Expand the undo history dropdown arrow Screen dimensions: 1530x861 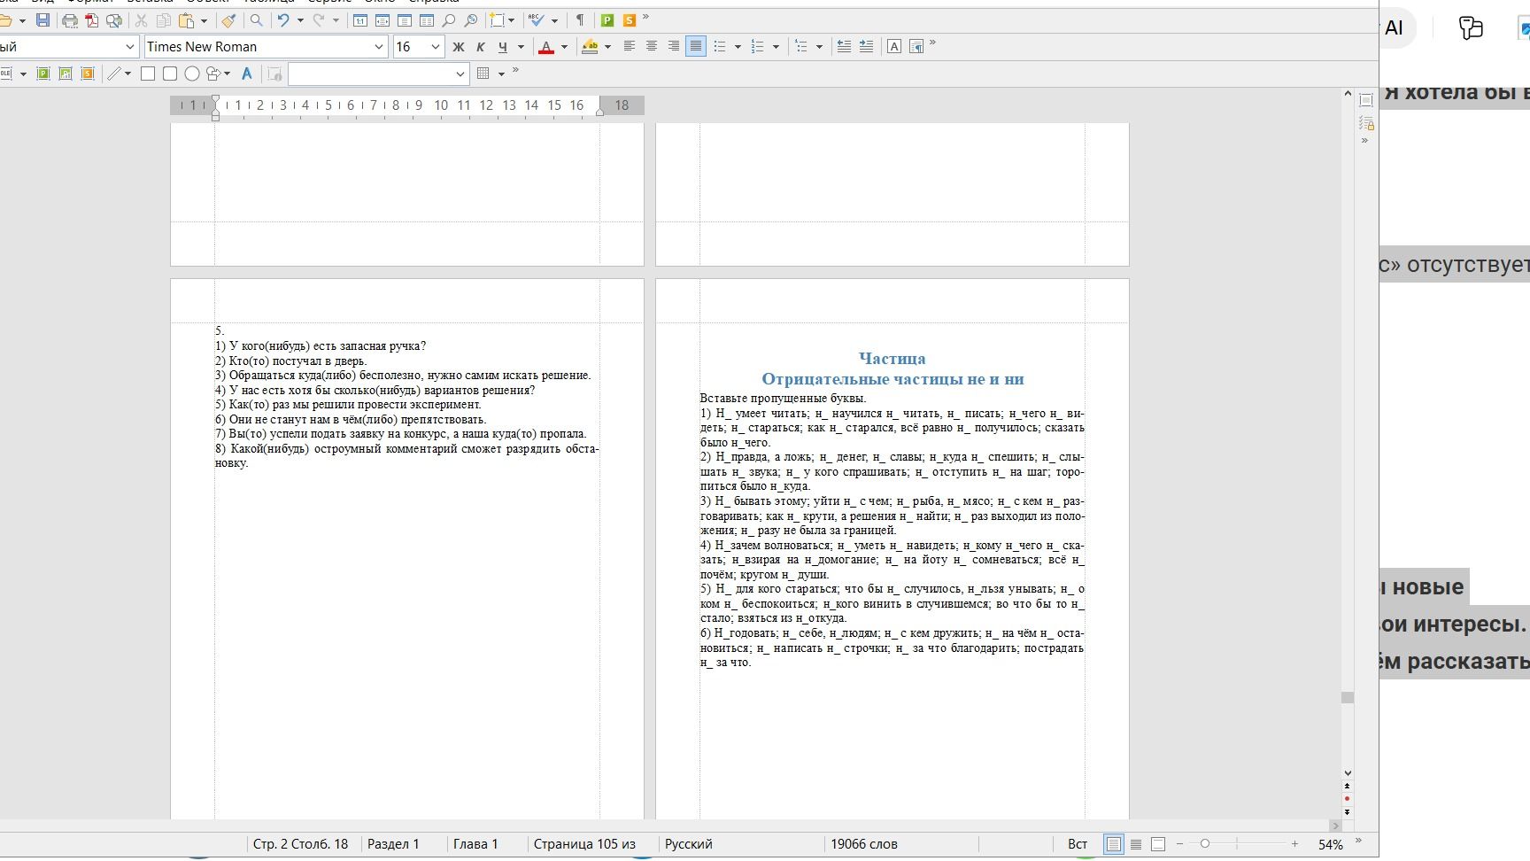point(300,19)
